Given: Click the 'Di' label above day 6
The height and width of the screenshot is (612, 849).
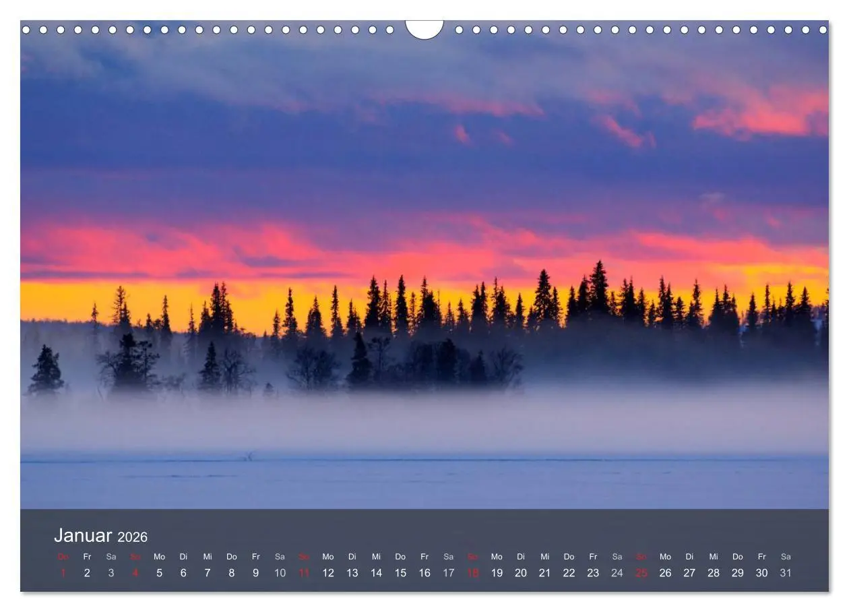Looking at the screenshot, I should [x=183, y=557].
